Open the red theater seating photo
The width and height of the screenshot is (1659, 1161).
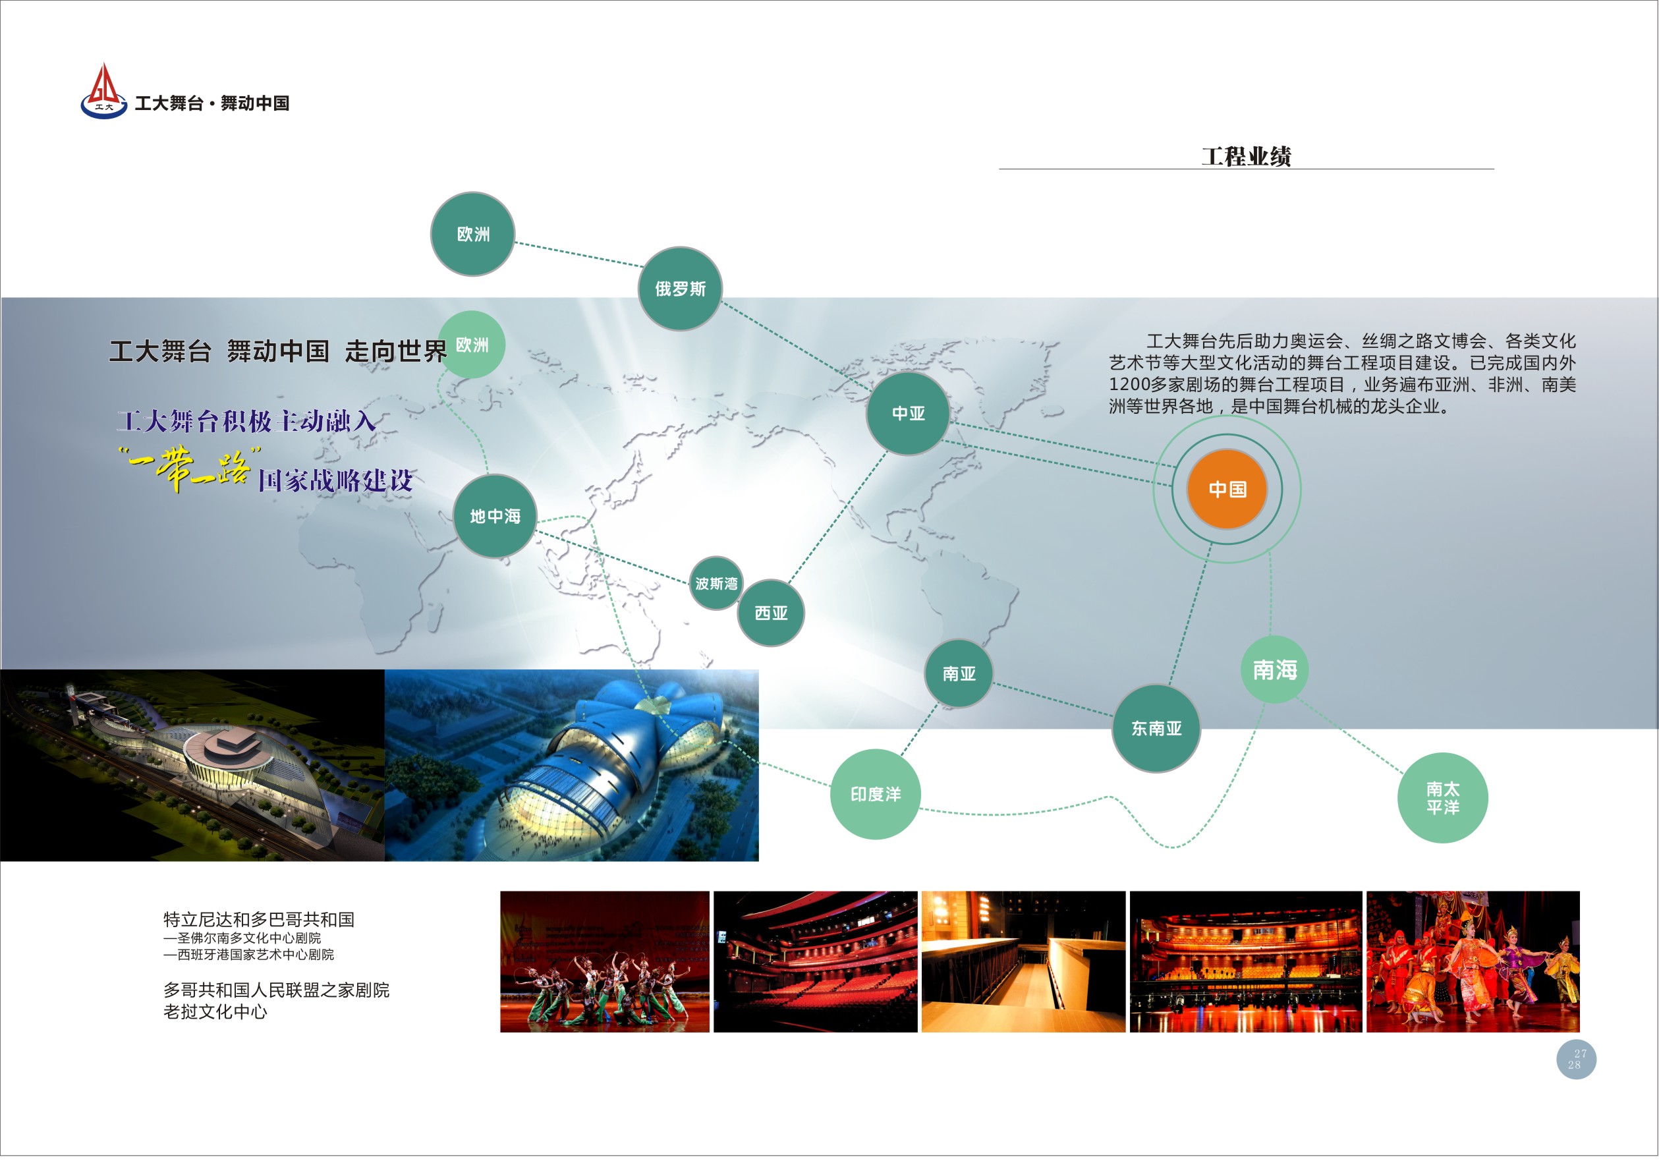point(815,961)
